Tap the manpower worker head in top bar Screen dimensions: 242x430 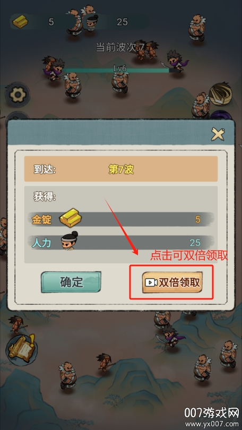tap(92, 22)
